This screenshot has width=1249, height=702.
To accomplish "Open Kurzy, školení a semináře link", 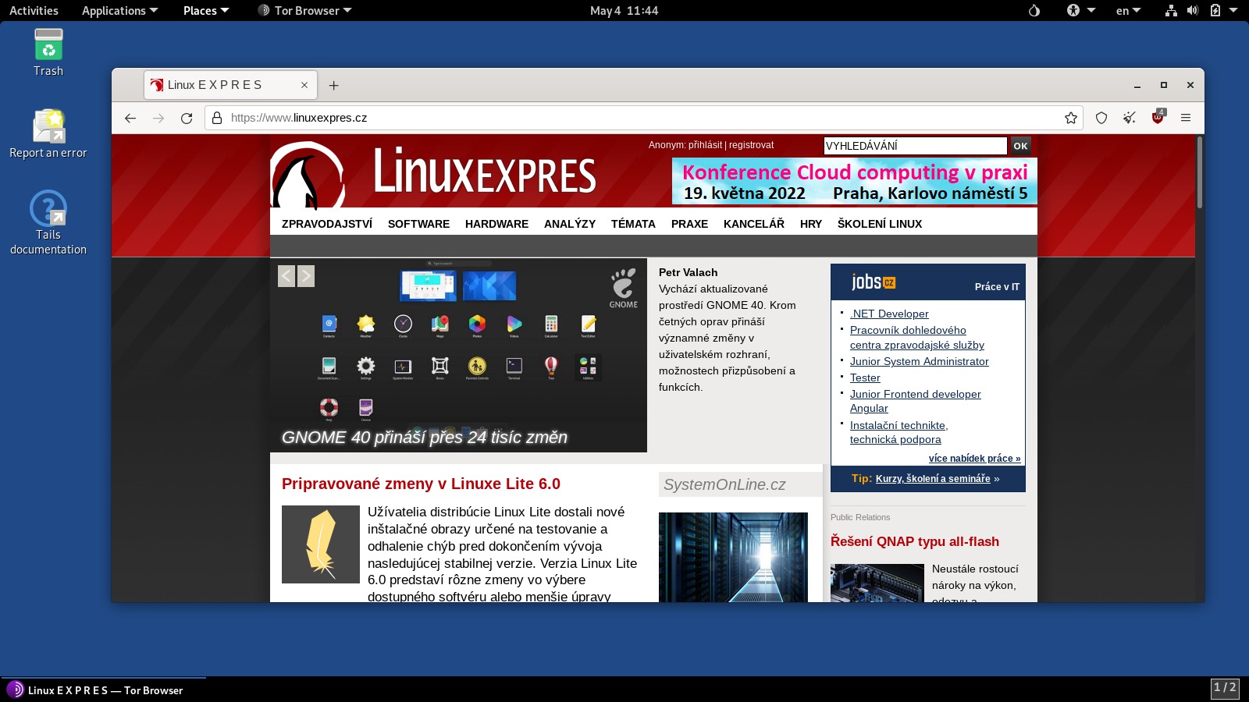I will [x=933, y=479].
